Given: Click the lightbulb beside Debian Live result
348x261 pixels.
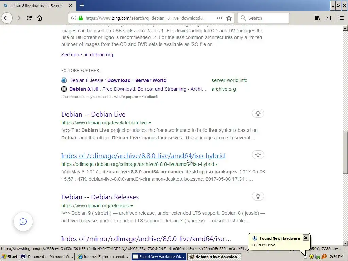Looking at the screenshot, I should tap(258, 113).
